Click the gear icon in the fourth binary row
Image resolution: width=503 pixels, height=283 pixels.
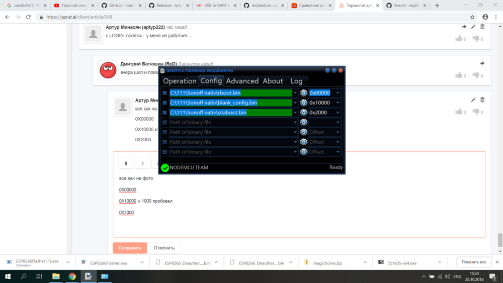tap(303, 123)
